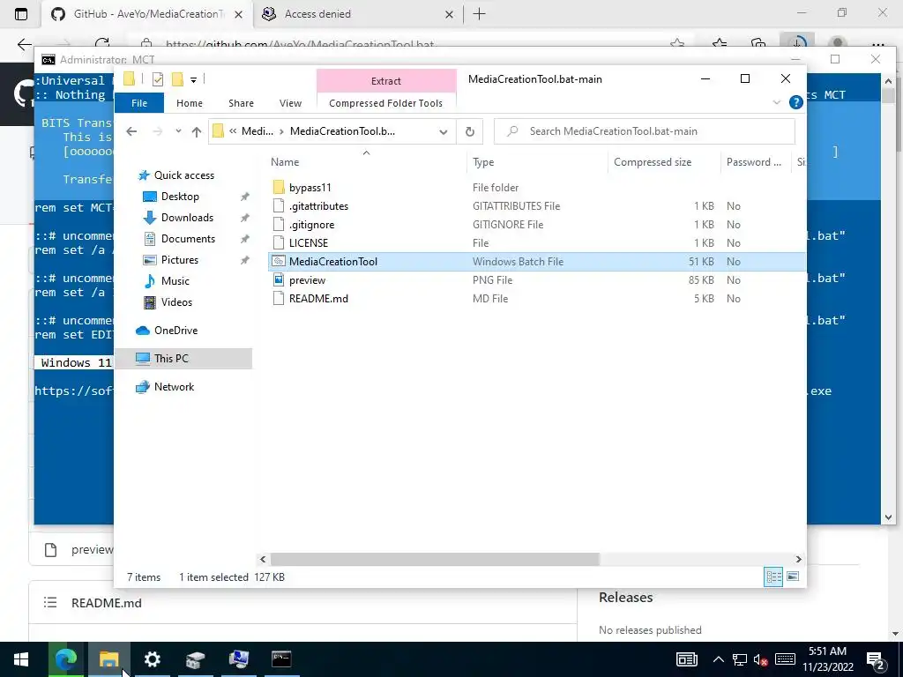Click the taskbar clock and date
Screen dimensions: 903x677
click(827, 659)
